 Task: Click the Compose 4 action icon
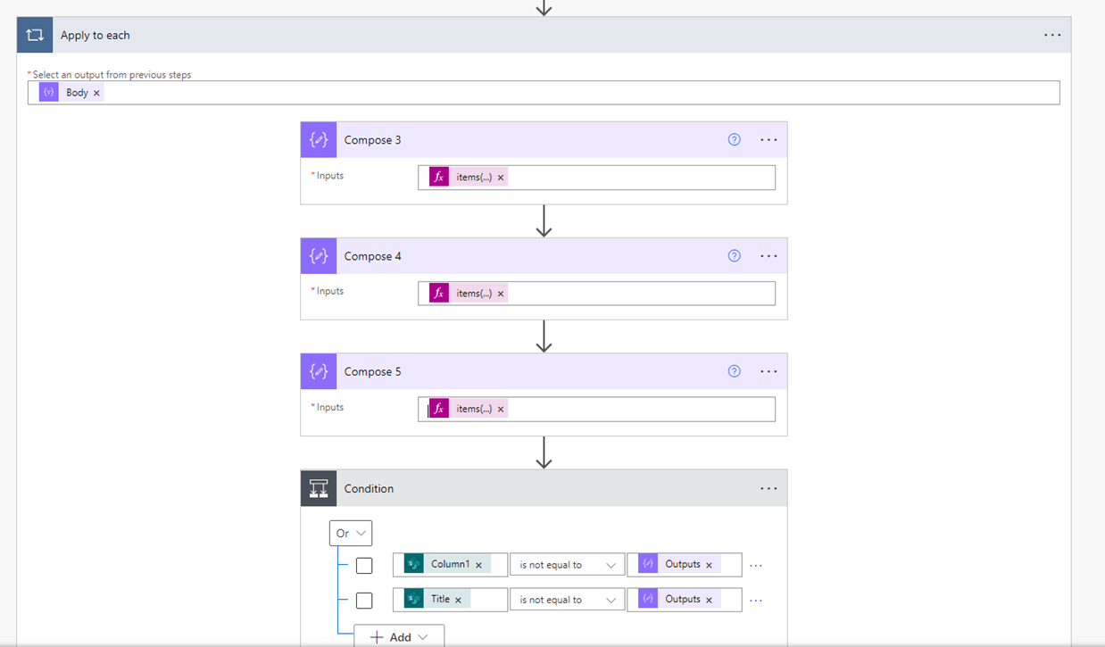coord(319,256)
